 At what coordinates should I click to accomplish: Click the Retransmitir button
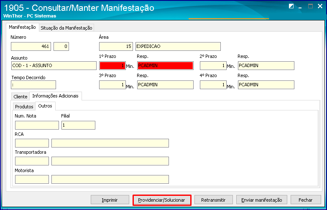(x=213, y=200)
